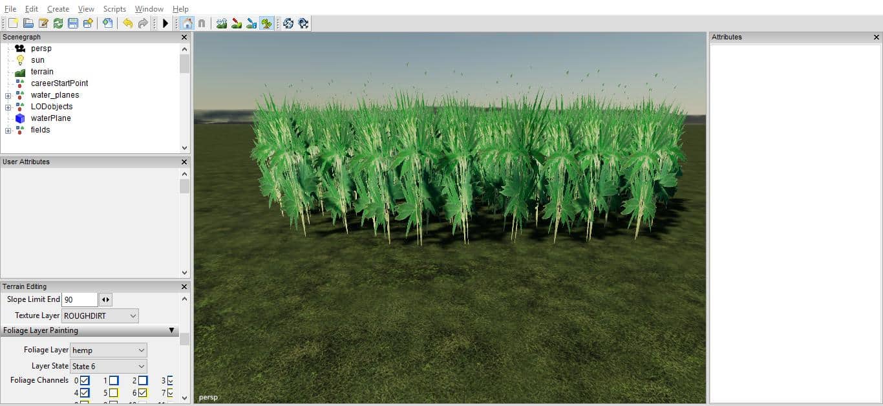Click the Play button in the toolbar
The width and height of the screenshot is (883, 406).
pos(165,23)
